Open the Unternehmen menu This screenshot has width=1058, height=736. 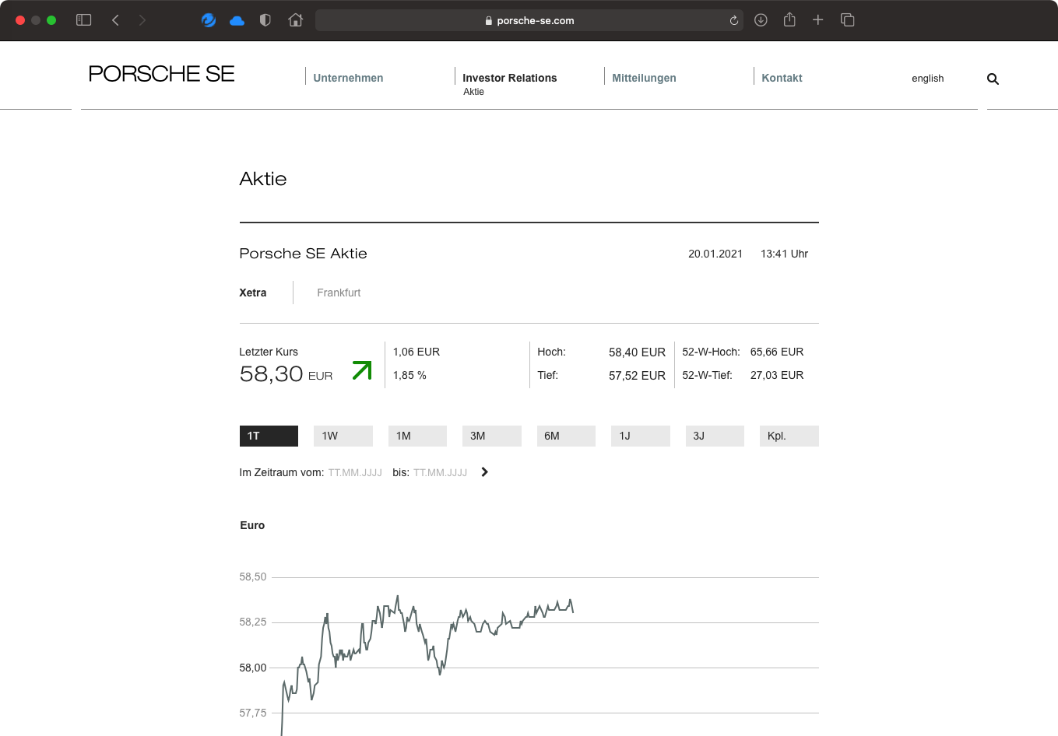(348, 78)
